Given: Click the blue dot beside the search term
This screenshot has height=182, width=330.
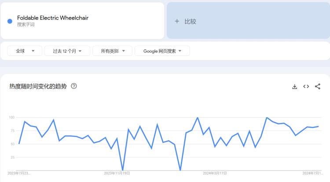Looking at the screenshot, I should tap(10, 21).
